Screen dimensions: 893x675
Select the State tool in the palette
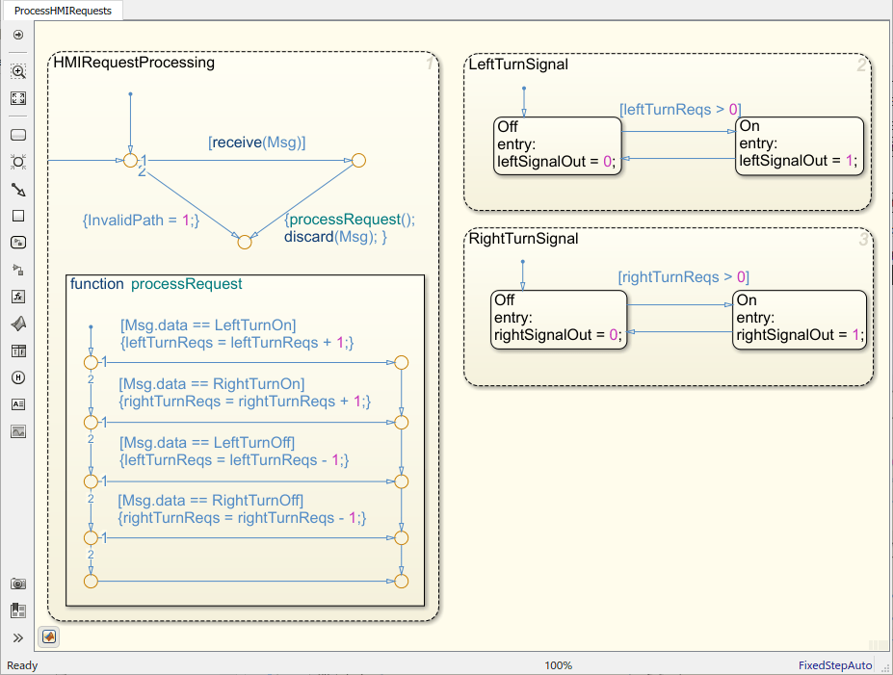(x=18, y=135)
